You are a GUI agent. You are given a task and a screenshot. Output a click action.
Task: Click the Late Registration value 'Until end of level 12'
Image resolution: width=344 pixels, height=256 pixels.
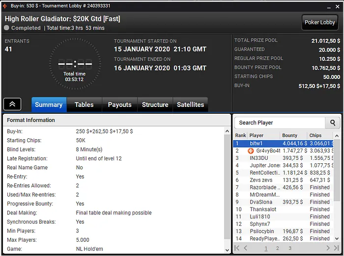click(99, 158)
